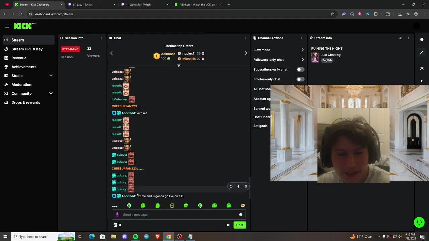Switch to the AdinRoss VOD tab
The height and width of the screenshot is (241, 429).
point(198,5)
